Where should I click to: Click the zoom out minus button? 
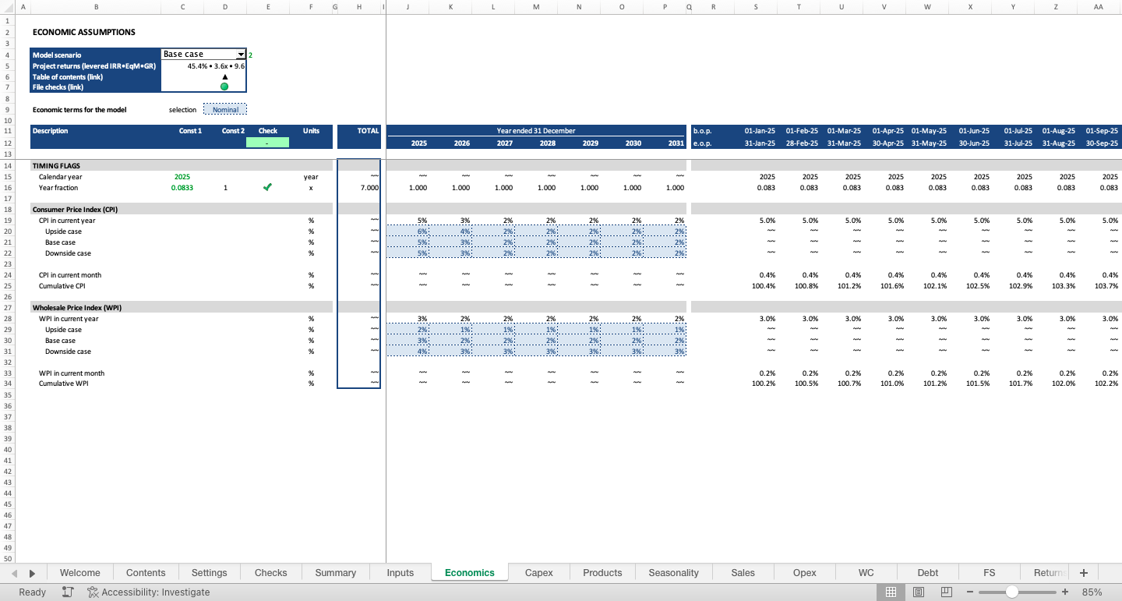[970, 592]
